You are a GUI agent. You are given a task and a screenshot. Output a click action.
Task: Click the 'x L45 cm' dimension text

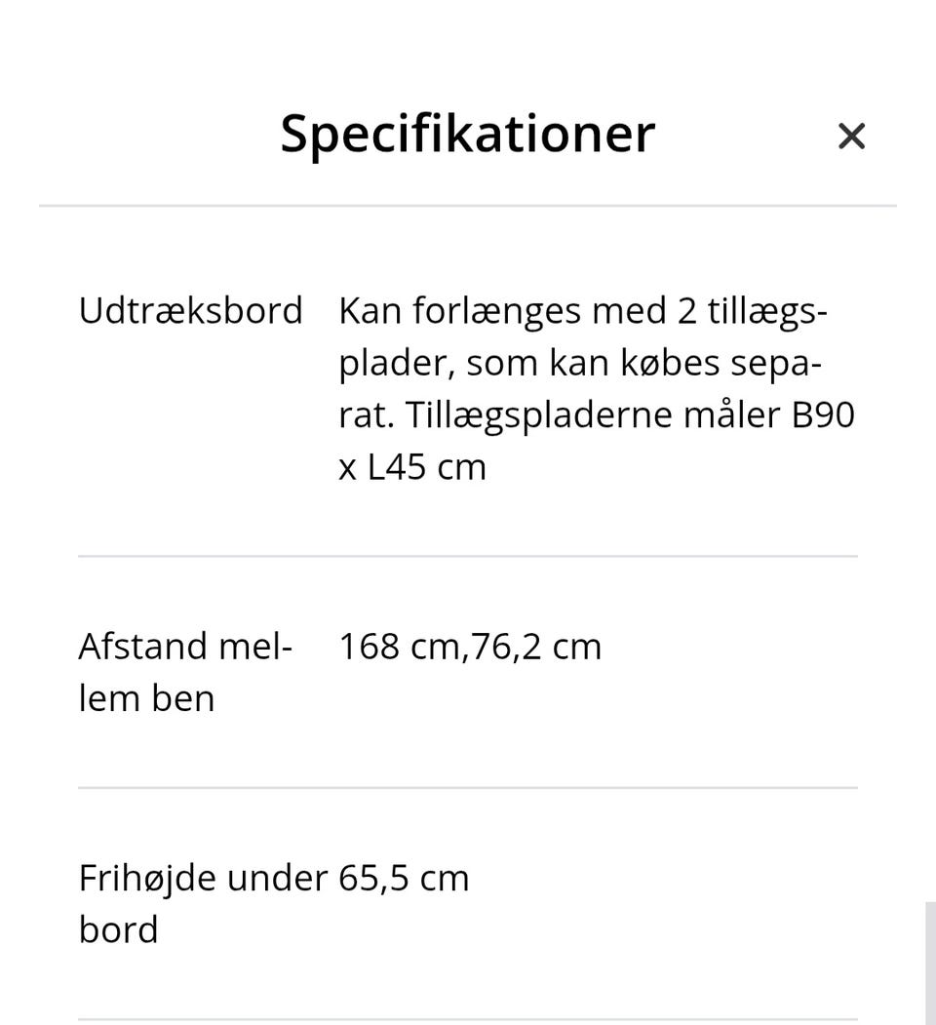(x=411, y=466)
